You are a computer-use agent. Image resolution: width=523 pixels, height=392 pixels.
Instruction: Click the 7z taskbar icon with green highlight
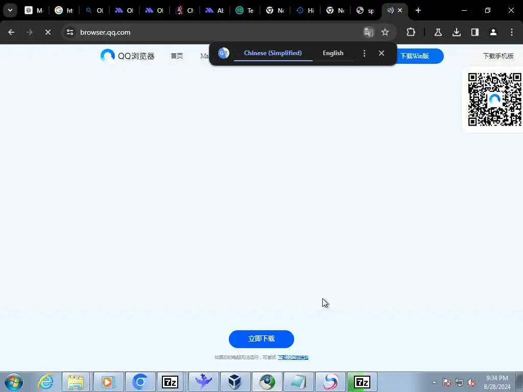tap(362, 382)
